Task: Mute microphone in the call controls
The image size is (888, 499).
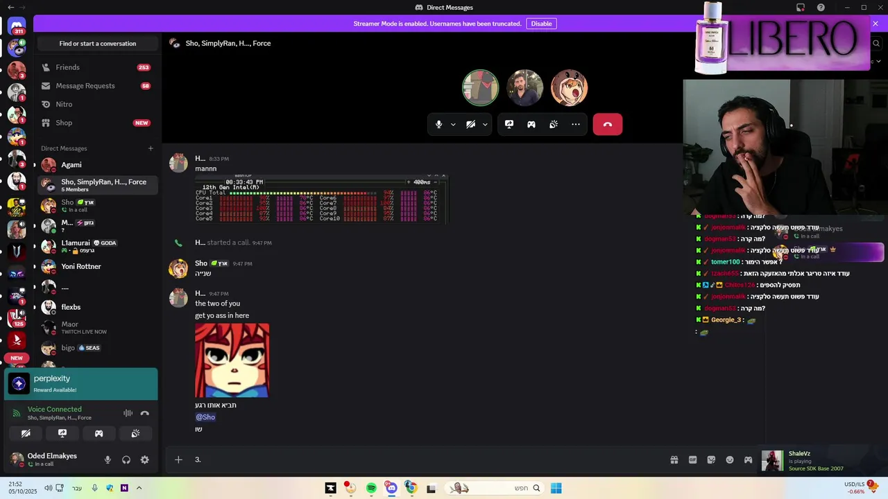Action: pos(438,124)
